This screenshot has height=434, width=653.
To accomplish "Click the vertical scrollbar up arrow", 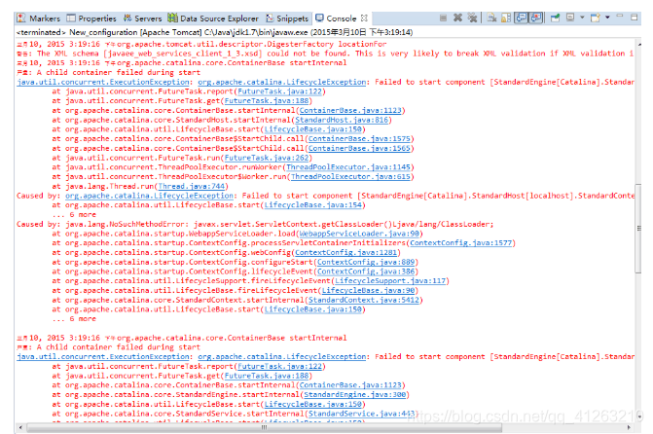I will pos(638,44).
